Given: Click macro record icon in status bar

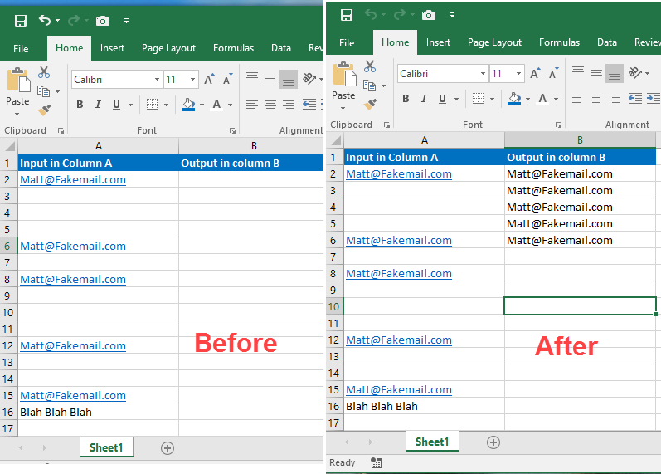Looking at the screenshot, I should point(376,463).
